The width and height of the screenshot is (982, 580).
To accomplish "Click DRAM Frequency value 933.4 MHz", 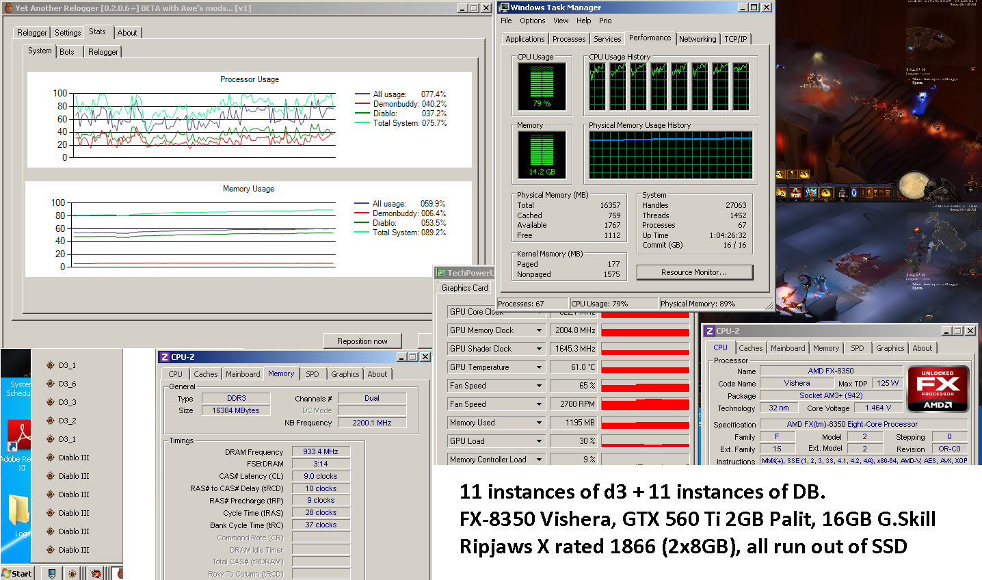I will pos(321,451).
